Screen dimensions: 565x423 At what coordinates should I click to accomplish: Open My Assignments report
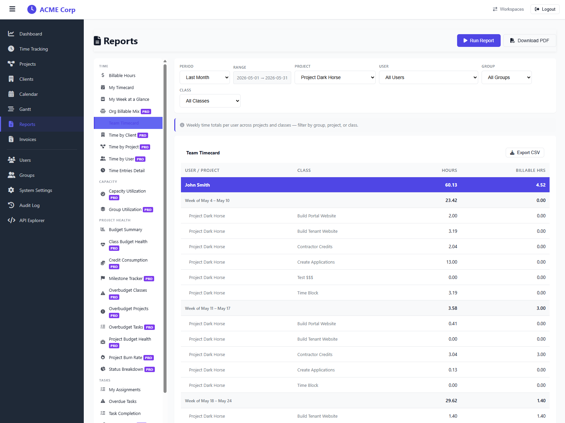pyautogui.click(x=128, y=390)
